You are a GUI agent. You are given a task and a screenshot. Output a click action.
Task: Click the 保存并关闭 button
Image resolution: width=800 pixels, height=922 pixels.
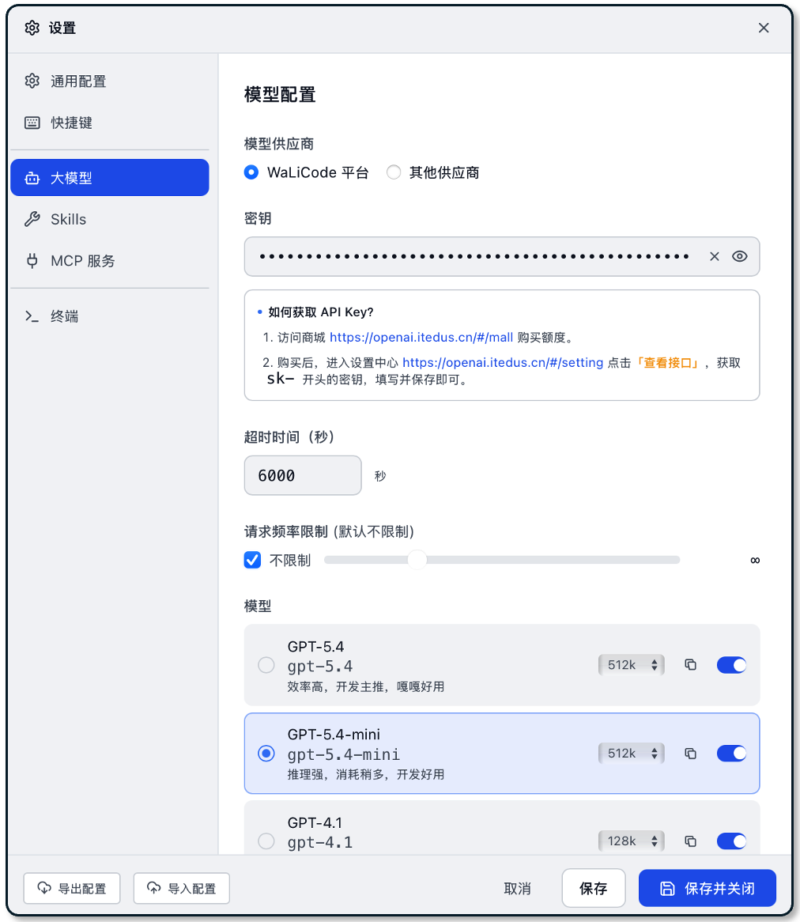coord(708,888)
